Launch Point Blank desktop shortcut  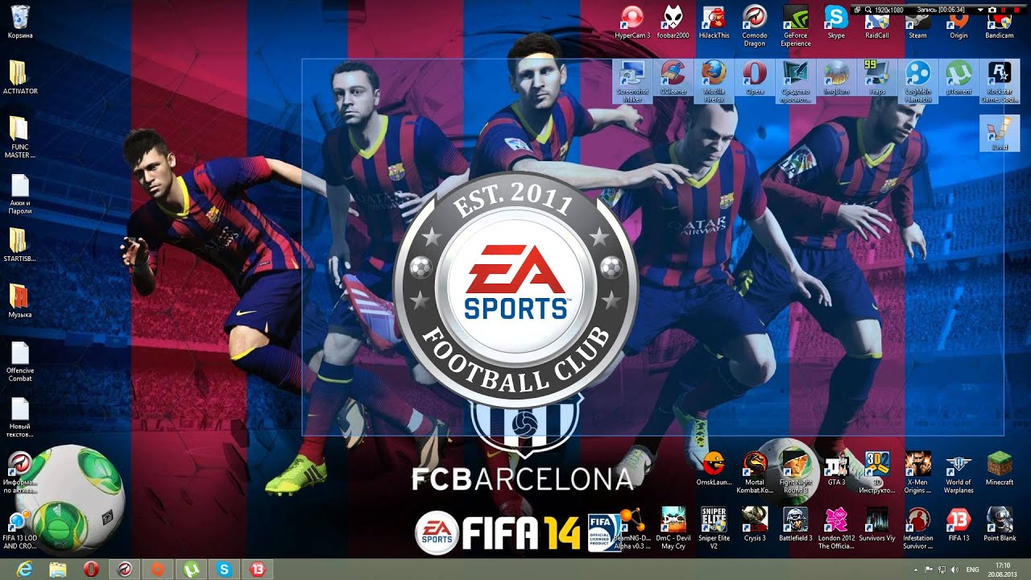click(x=1000, y=524)
